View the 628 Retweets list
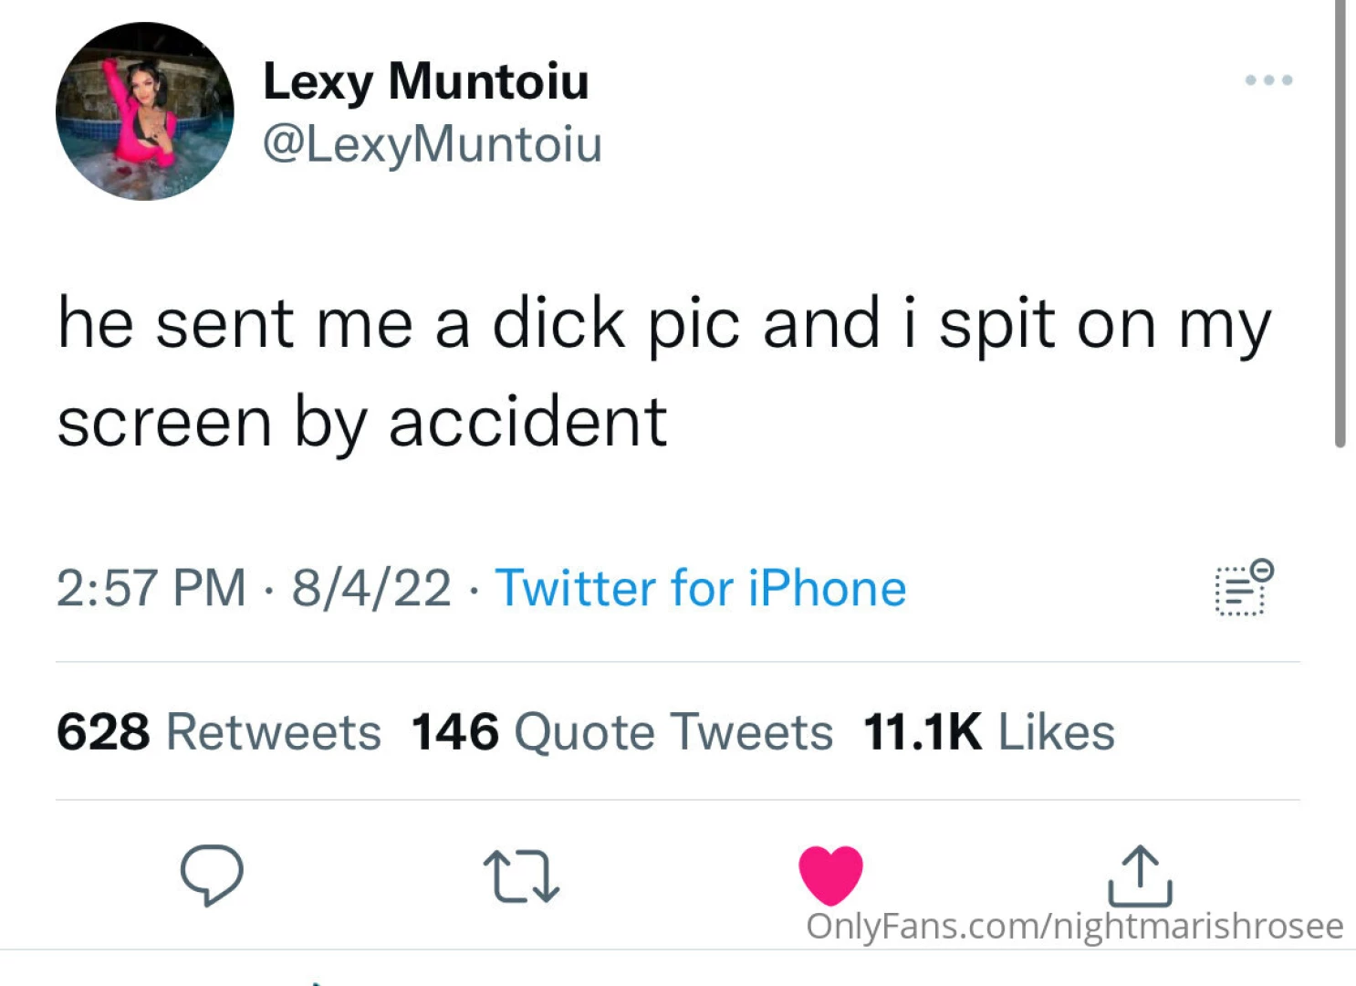This screenshot has width=1356, height=986. [x=219, y=732]
